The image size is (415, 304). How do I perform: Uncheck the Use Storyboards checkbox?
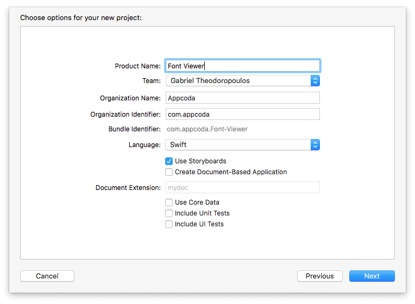(169, 161)
